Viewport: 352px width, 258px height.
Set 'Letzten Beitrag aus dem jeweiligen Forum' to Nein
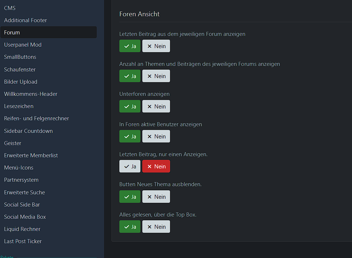point(156,46)
